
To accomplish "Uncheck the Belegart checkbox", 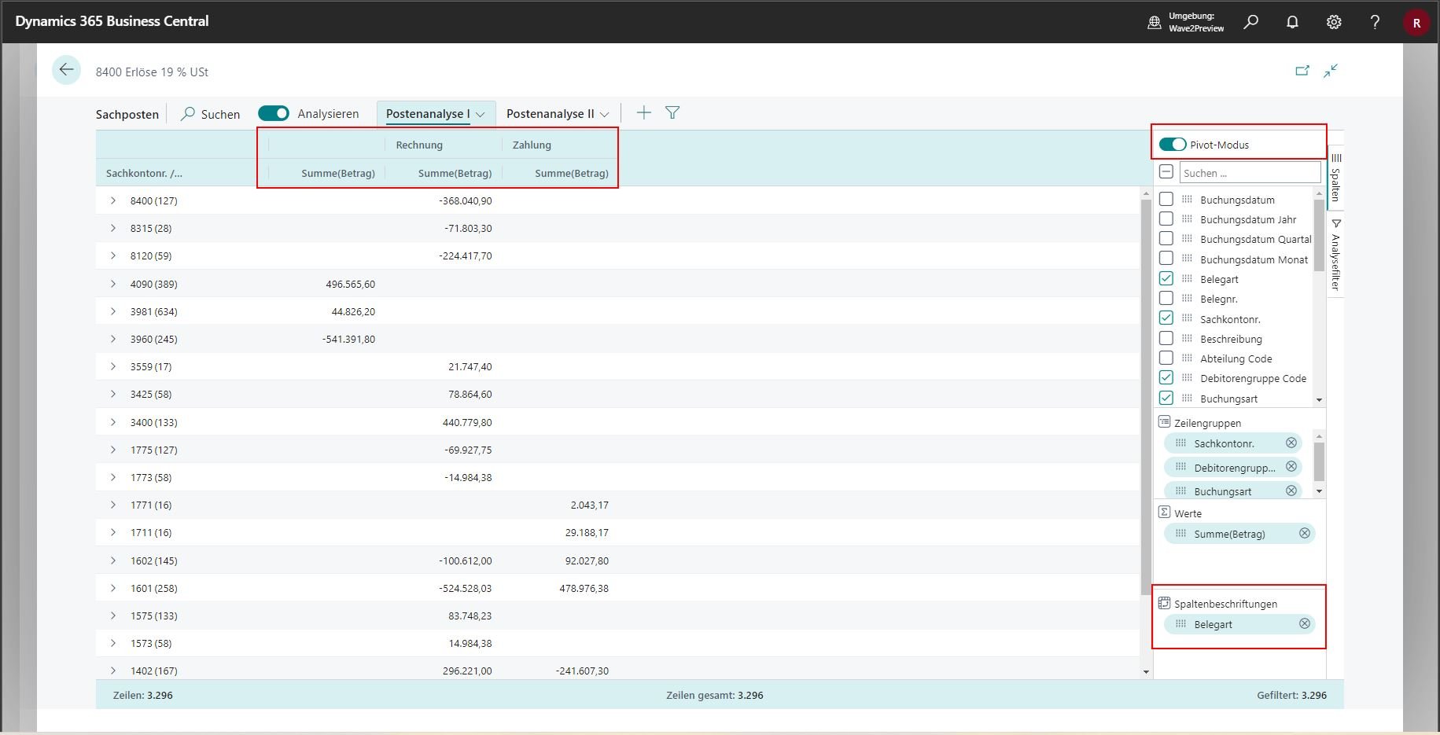I will pyautogui.click(x=1166, y=278).
